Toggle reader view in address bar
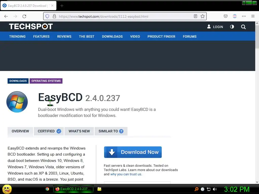Image resolution: width=259 pixels, height=194 pixels. (x=196, y=16)
